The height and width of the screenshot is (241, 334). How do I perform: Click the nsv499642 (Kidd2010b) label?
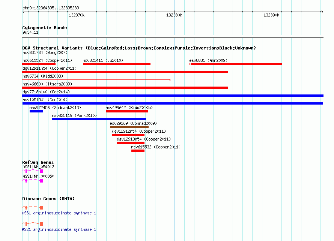point(129,108)
